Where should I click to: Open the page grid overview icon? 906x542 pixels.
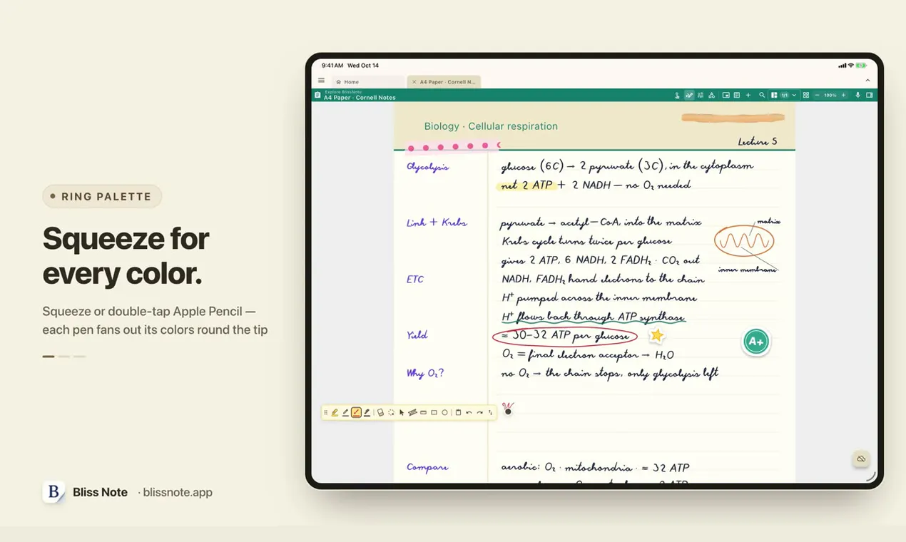click(x=806, y=95)
